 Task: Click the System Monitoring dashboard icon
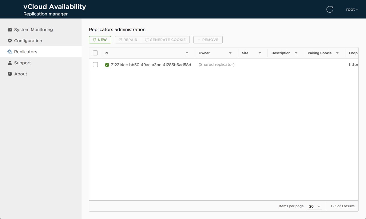coord(10,30)
